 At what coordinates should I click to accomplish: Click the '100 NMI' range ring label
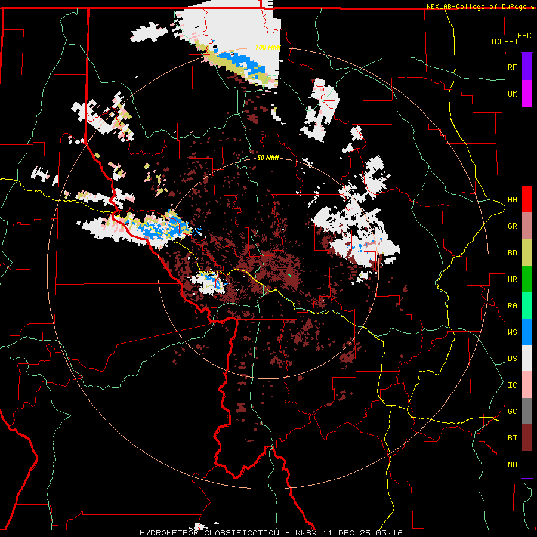coord(267,47)
